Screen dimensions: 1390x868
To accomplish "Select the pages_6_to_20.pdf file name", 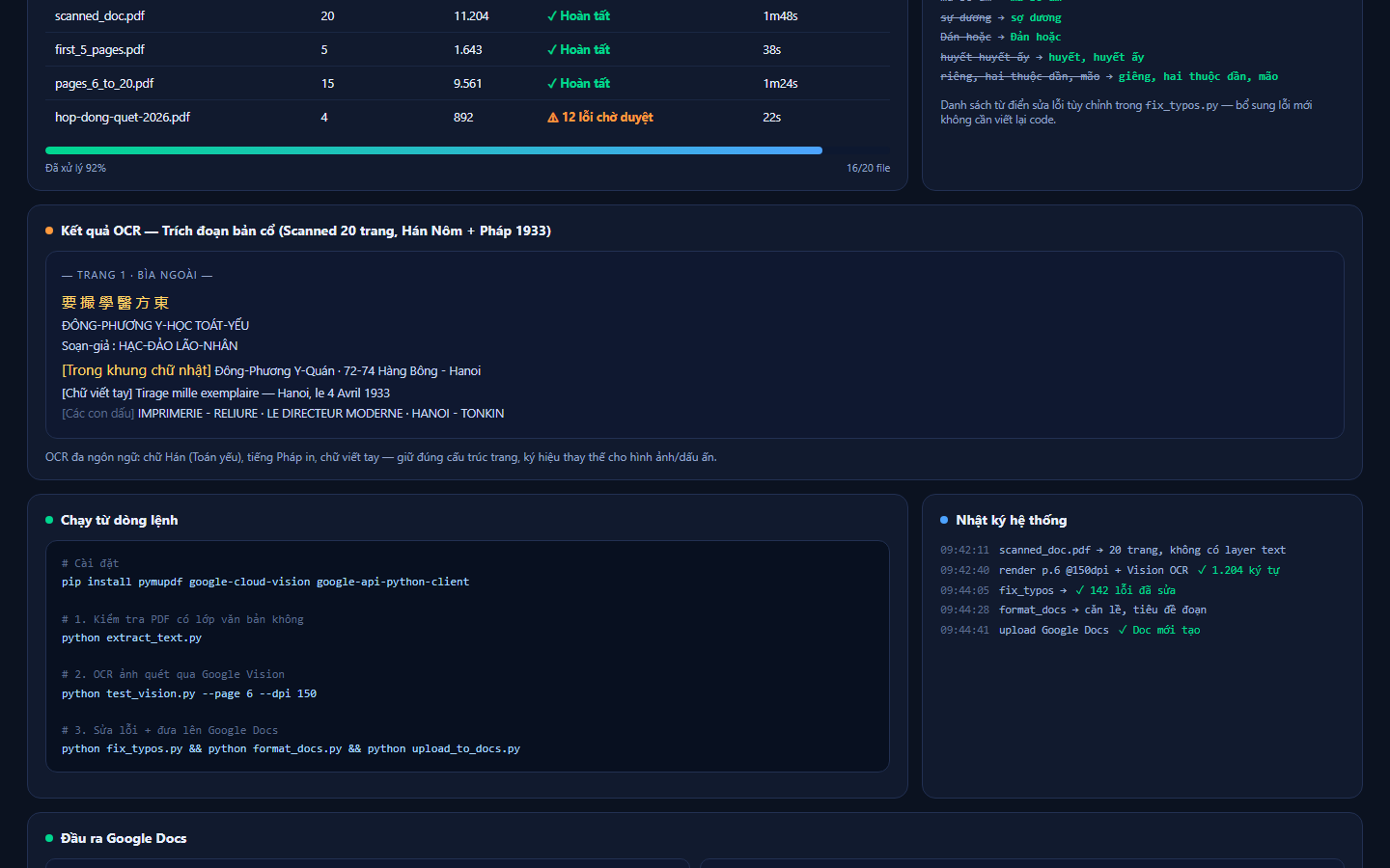I will pyautogui.click(x=104, y=84).
